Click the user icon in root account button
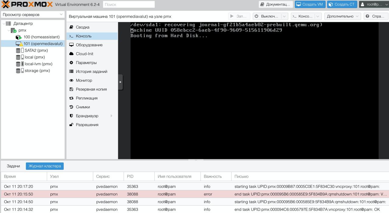This screenshot has height=213, width=389. click(x=363, y=4)
